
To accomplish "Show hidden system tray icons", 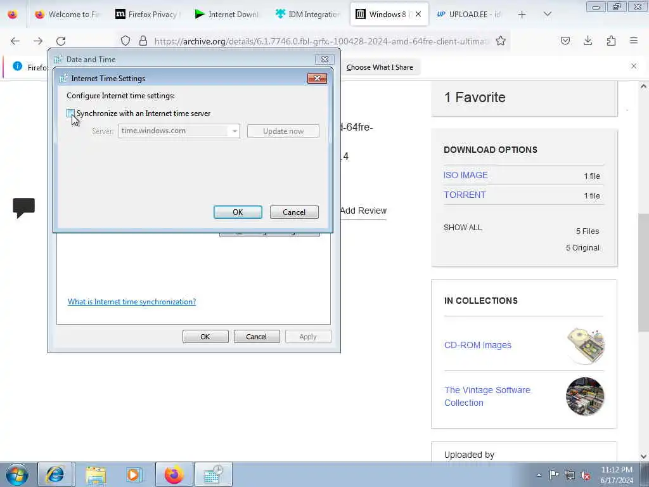I will (x=539, y=475).
